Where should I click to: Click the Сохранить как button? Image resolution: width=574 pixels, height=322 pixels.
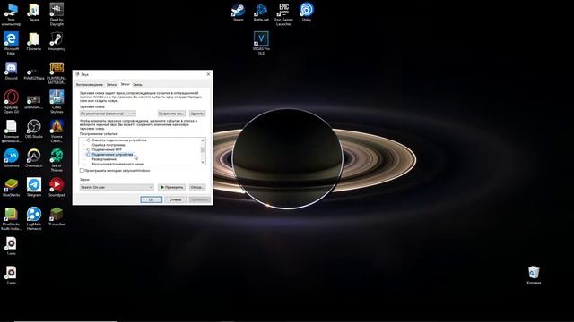[x=171, y=114]
